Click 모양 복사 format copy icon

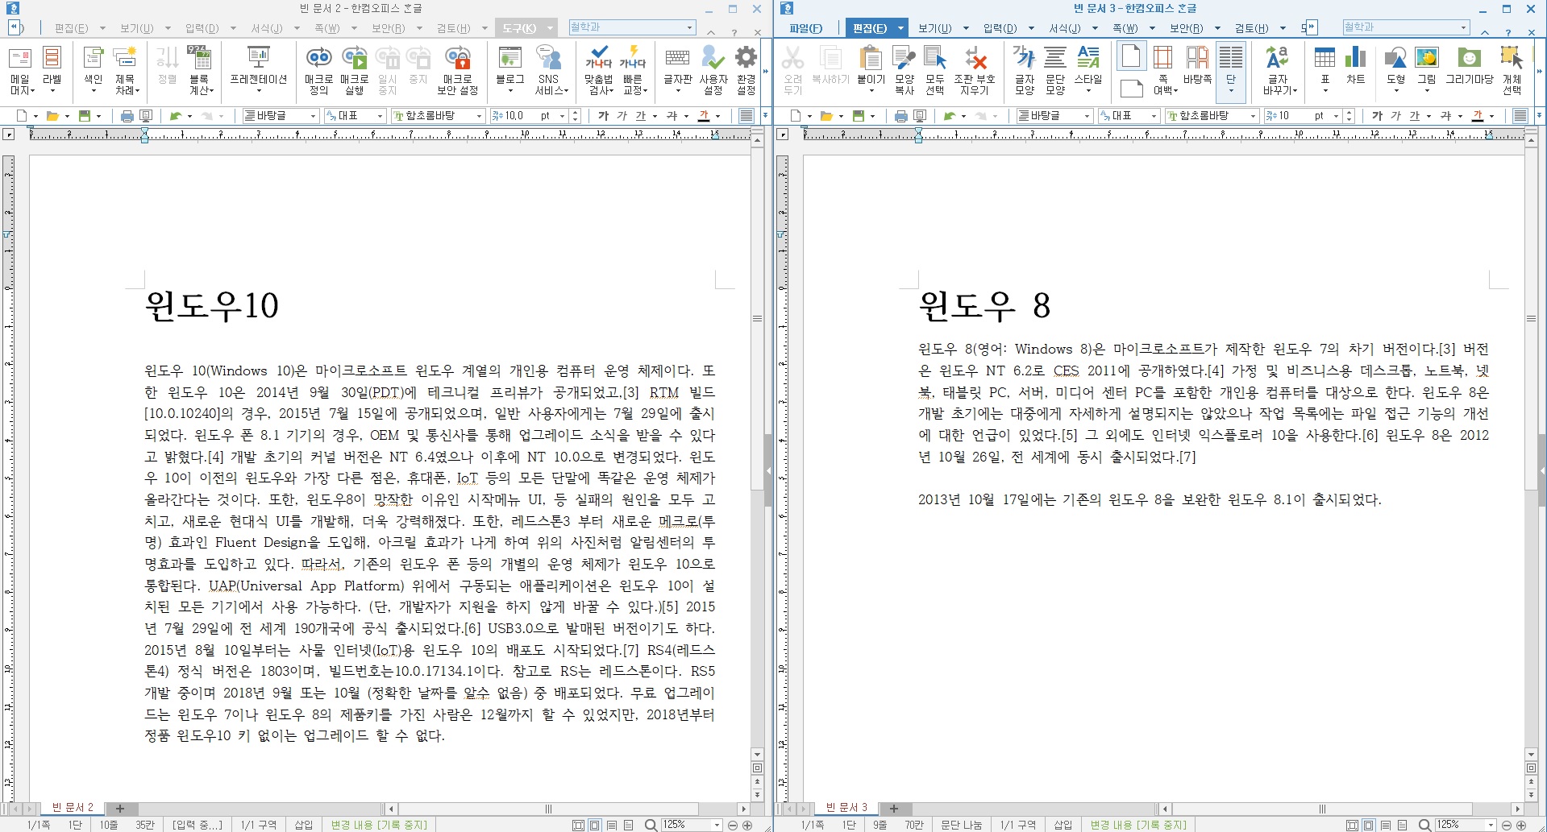(904, 70)
